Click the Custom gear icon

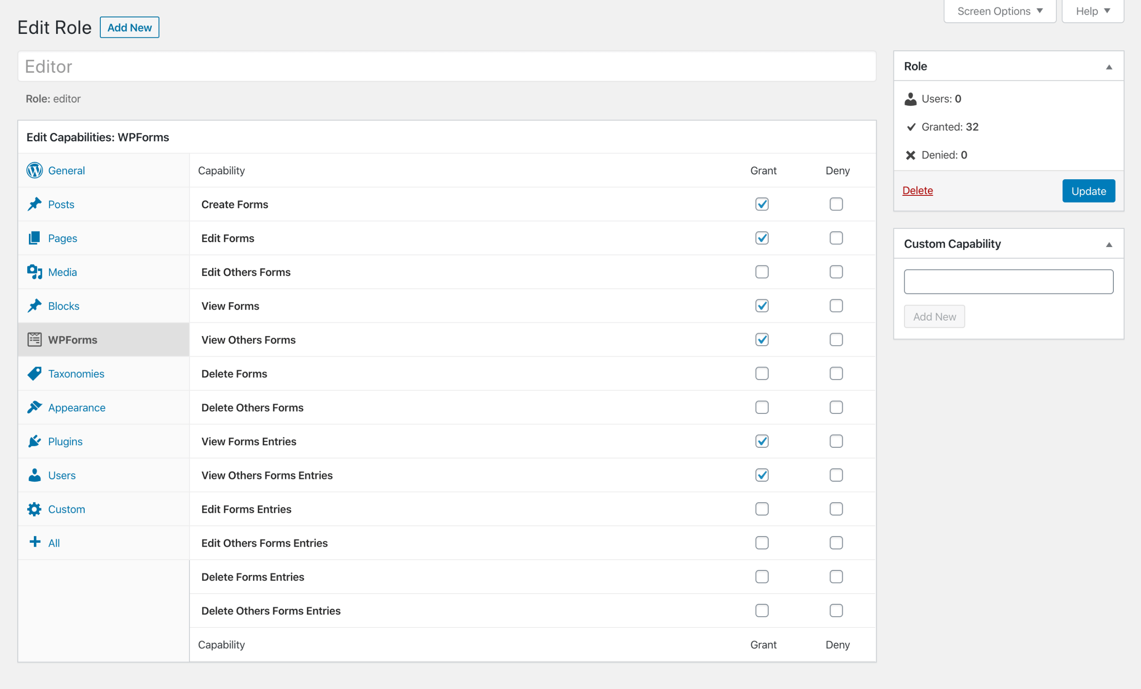(34, 509)
